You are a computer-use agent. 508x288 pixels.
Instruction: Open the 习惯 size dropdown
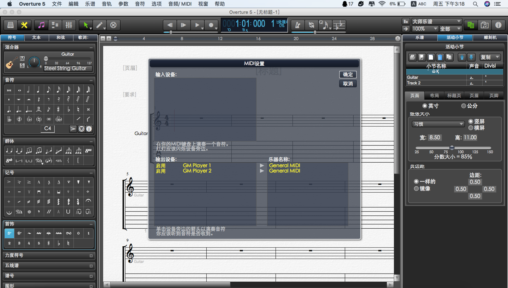pos(438,124)
